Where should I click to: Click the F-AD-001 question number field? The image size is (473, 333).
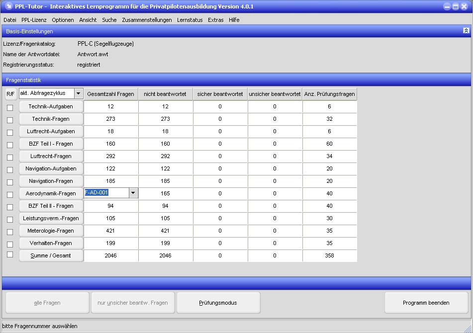tap(106, 193)
